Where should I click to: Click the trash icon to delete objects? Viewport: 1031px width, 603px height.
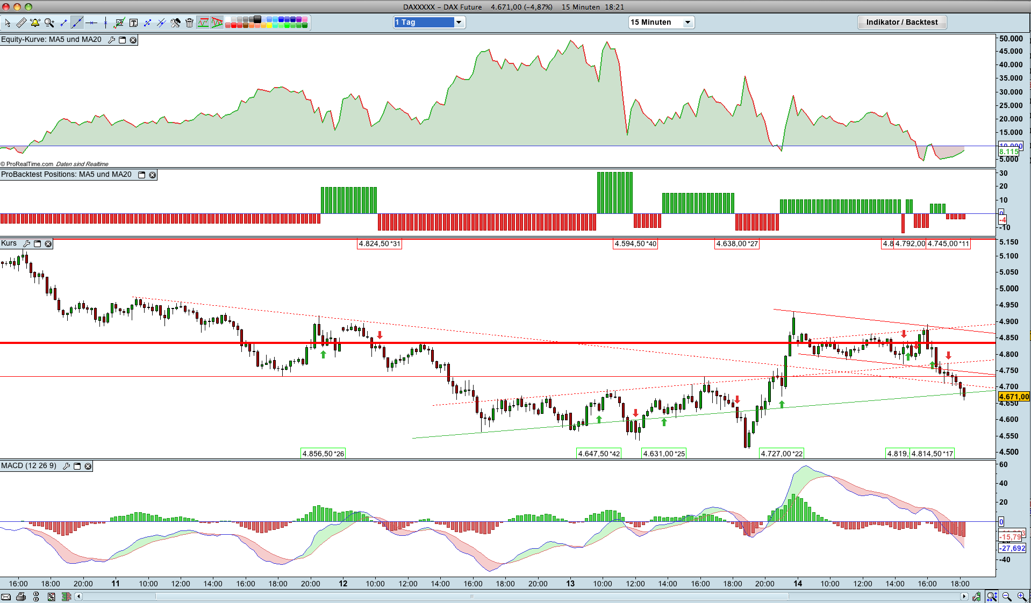click(x=189, y=23)
